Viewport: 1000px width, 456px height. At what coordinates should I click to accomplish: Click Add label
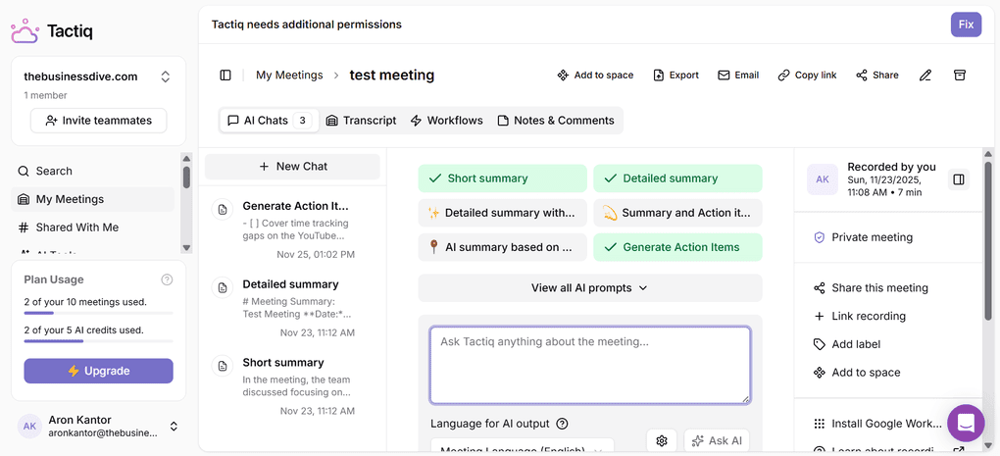847,344
